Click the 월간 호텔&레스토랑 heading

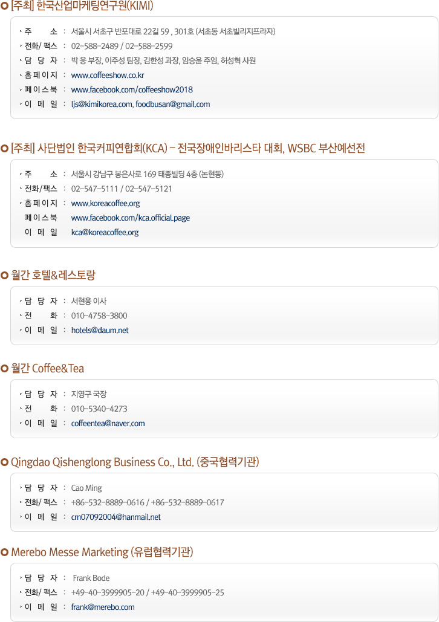pyautogui.click(x=53, y=275)
